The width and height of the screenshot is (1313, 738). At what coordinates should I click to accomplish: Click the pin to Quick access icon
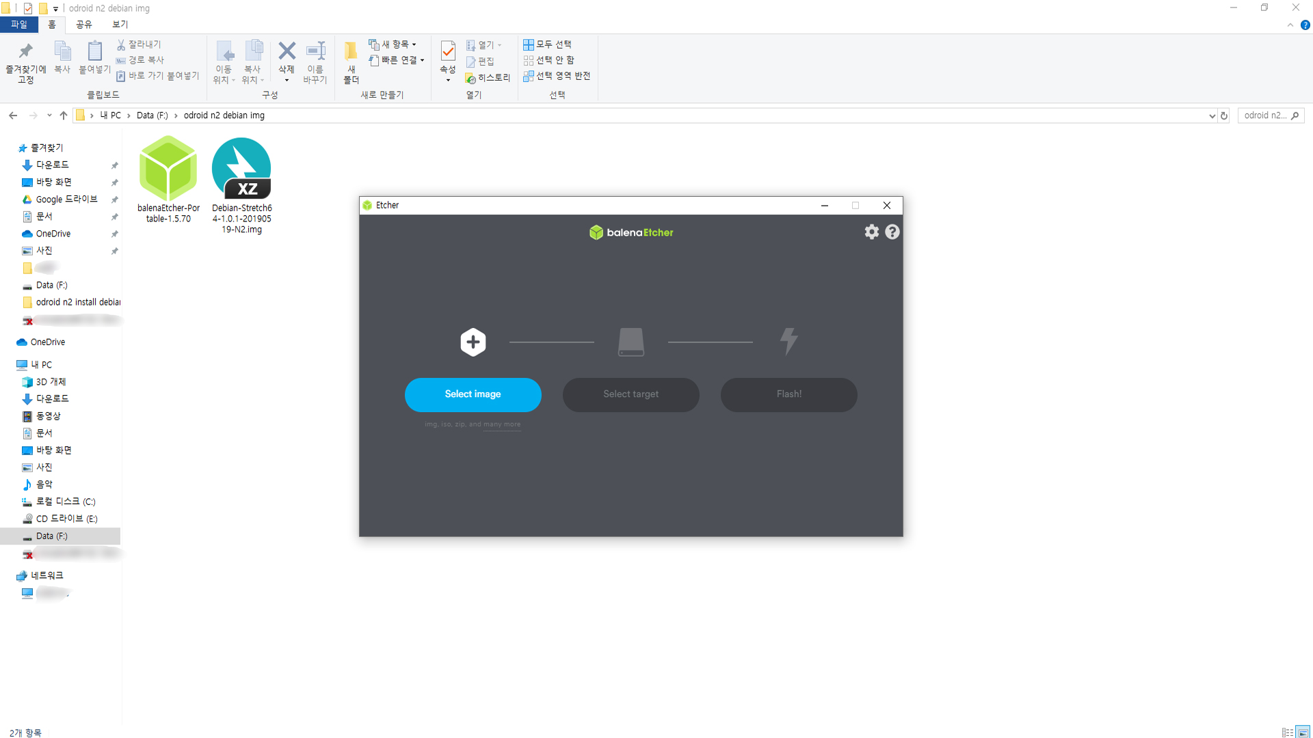26,52
